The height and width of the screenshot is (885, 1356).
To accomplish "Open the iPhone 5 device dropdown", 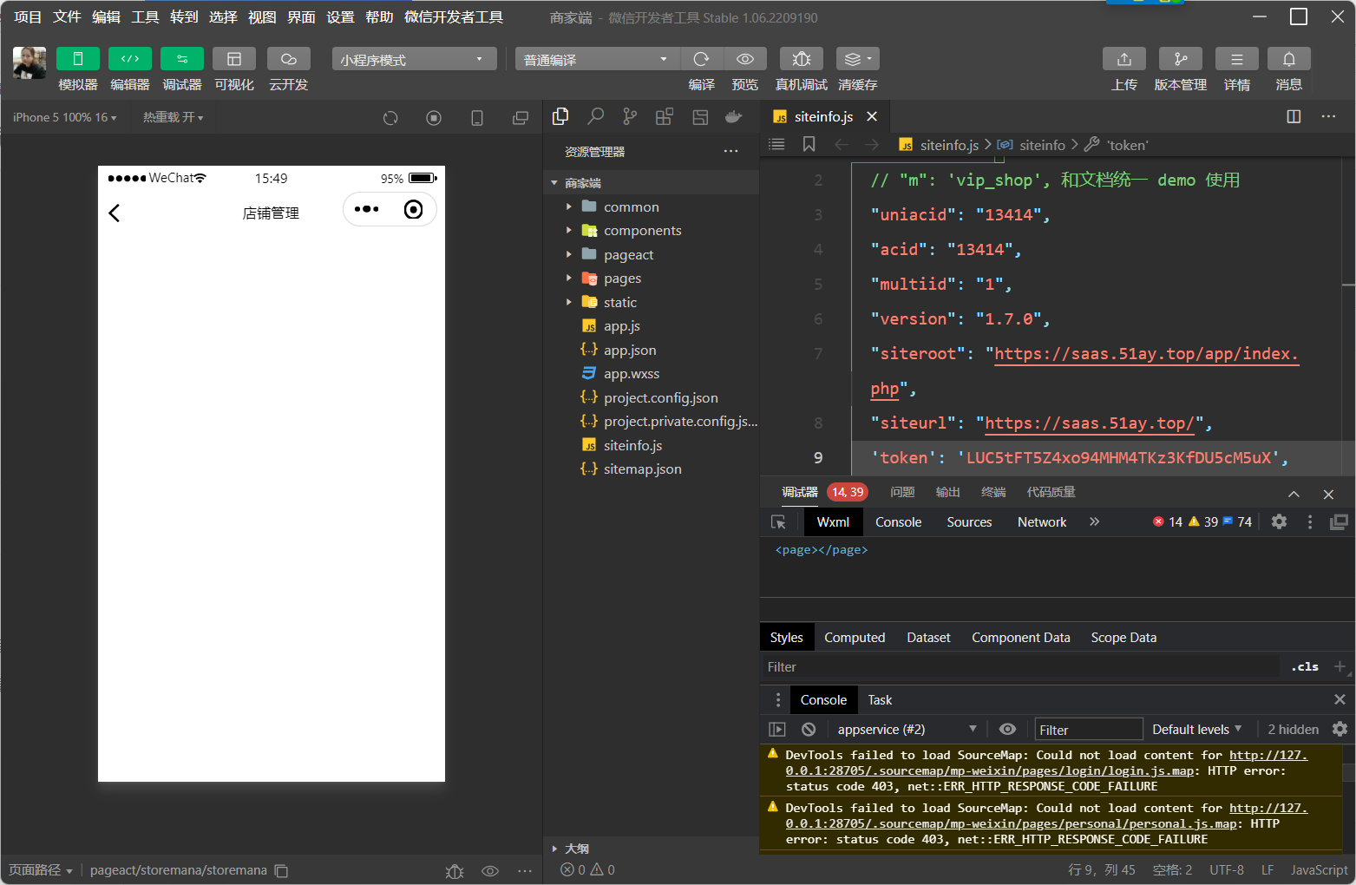I will (x=64, y=117).
